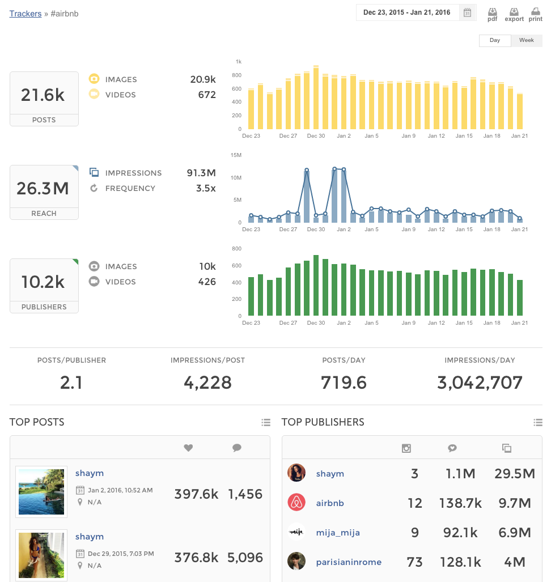Viewport: 551px width, 582px height.
Task: Open the date range Dec 23 - Jan 21 field
Action: pyautogui.click(x=407, y=12)
